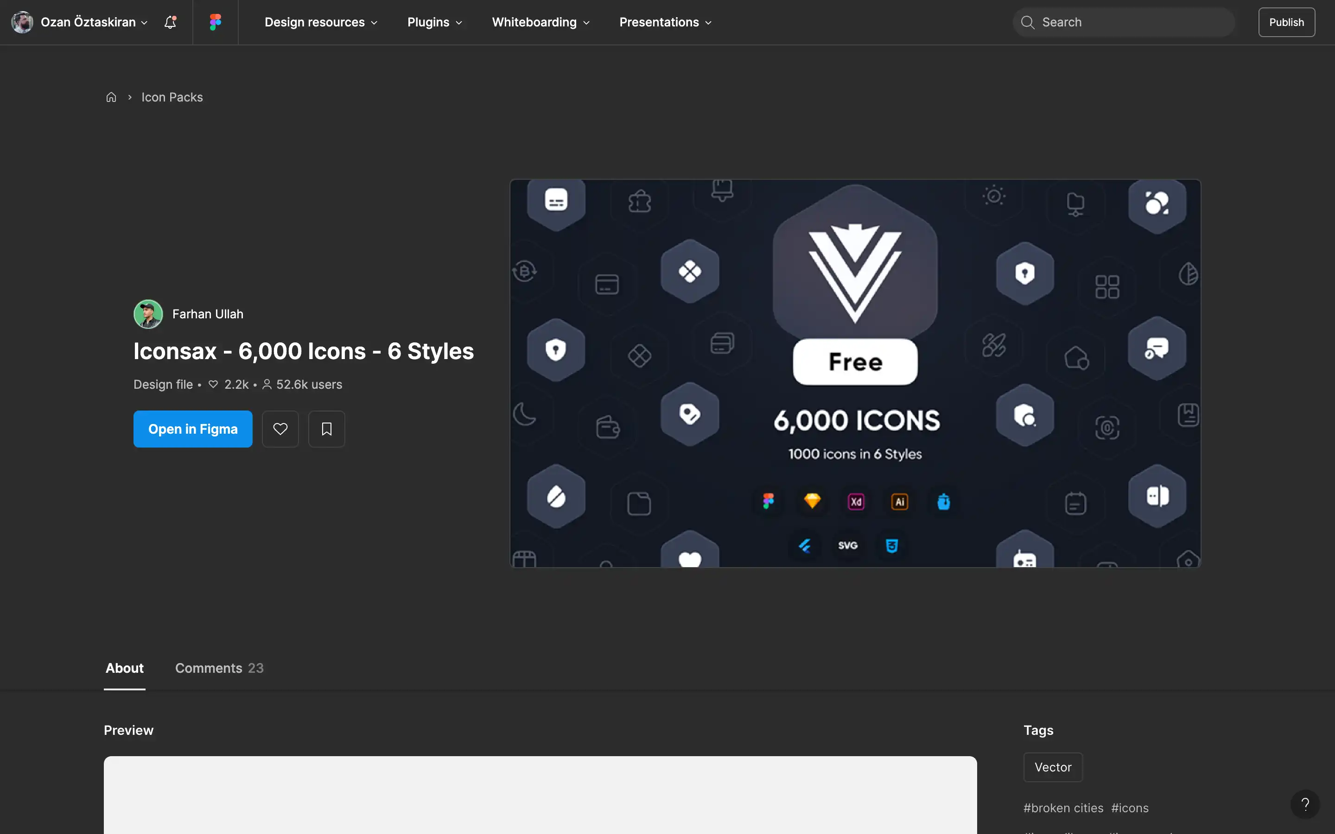Click the Adobe Xd icon in cover

(x=856, y=501)
